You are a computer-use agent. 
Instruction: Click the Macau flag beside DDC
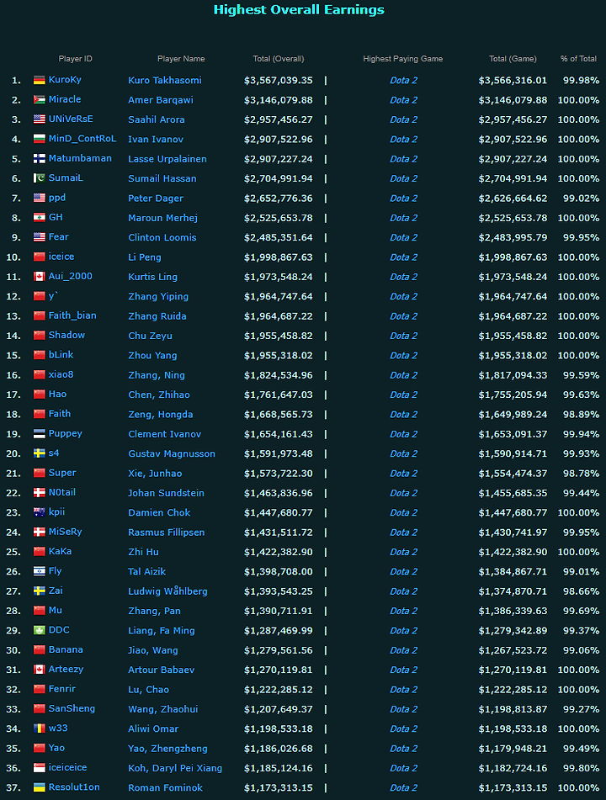[x=40, y=630]
